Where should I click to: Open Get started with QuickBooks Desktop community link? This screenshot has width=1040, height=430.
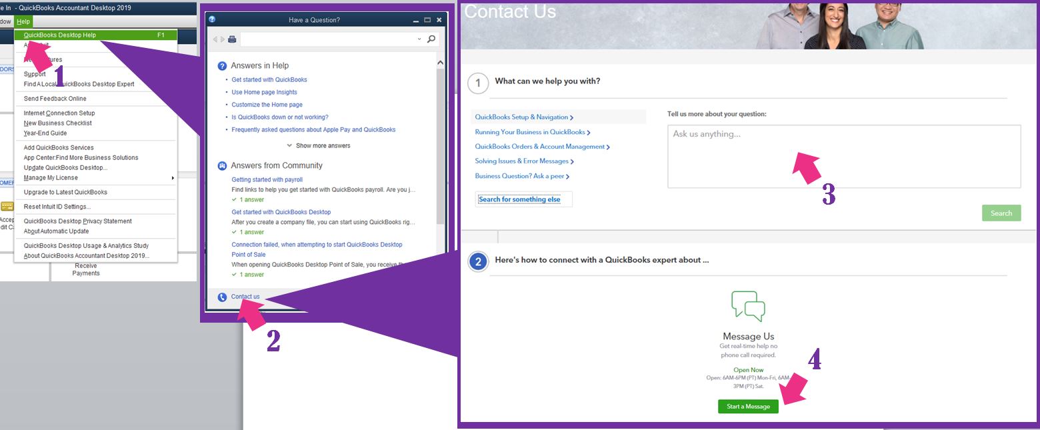point(281,213)
